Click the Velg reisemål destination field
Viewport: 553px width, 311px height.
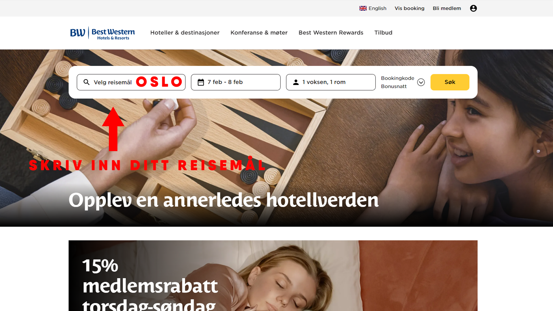pyautogui.click(x=131, y=82)
